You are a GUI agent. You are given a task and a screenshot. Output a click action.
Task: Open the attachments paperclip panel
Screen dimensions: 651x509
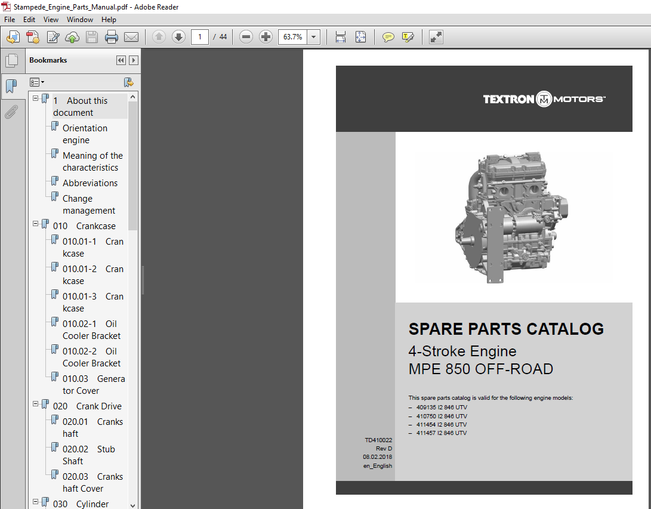pyautogui.click(x=11, y=112)
